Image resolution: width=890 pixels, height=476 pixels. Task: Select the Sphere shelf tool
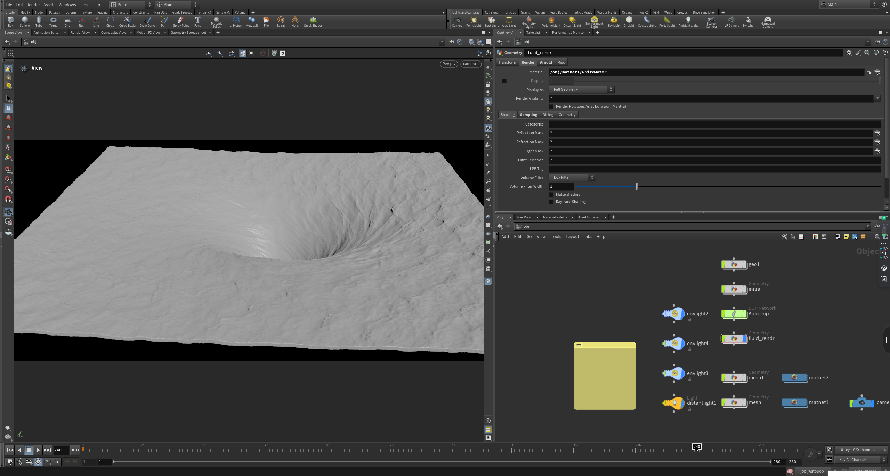(x=25, y=22)
